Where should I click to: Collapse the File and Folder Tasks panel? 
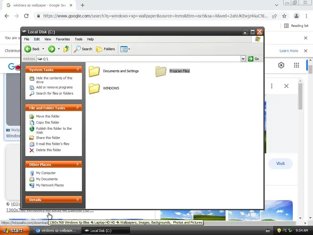(x=78, y=108)
